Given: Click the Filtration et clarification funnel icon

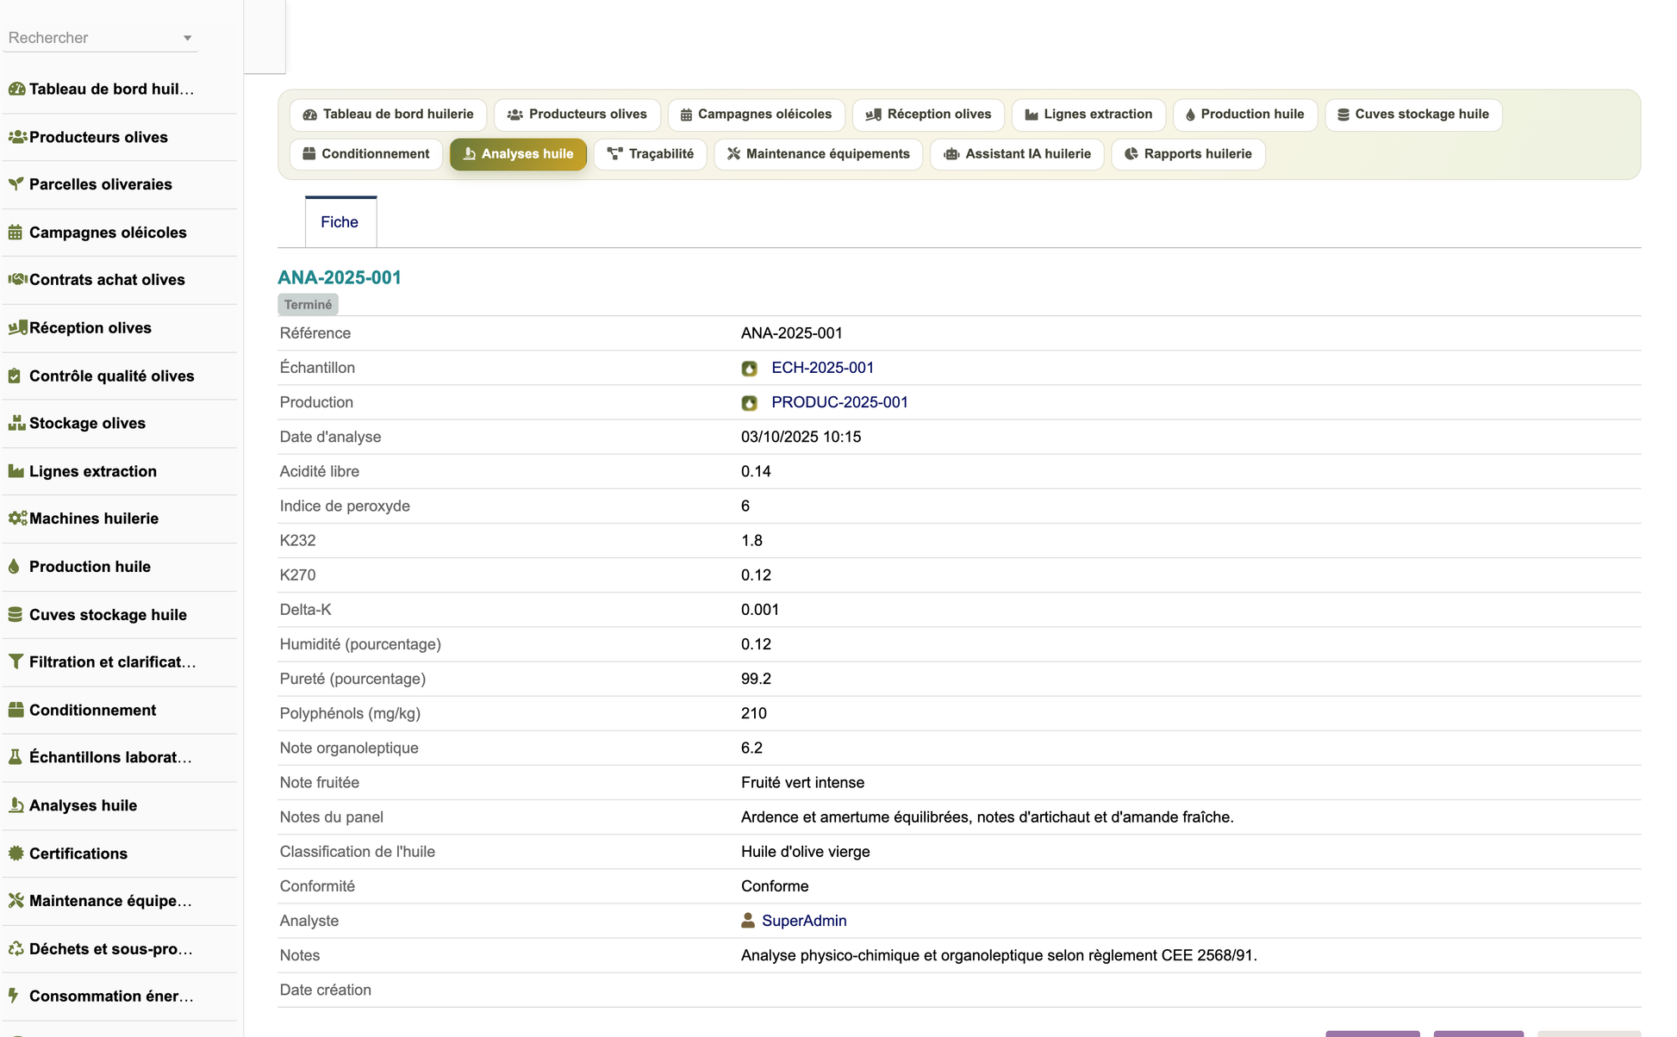Looking at the screenshot, I should coord(16,661).
